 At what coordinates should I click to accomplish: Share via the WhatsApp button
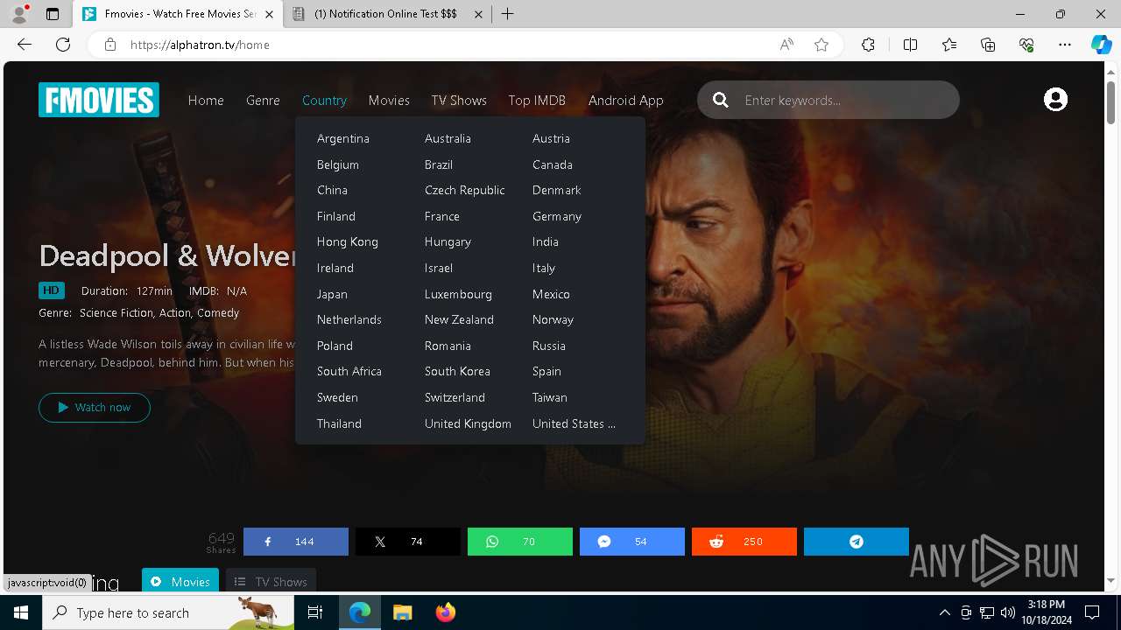pos(520,542)
